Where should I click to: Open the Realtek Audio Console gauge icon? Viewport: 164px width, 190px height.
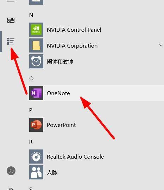[36, 157]
